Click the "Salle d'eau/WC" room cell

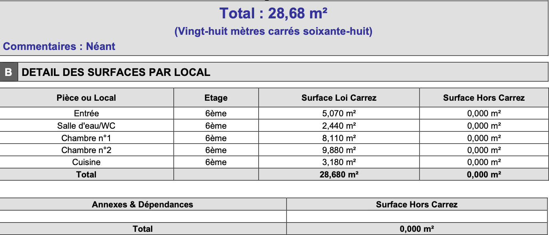(x=86, y=126)
